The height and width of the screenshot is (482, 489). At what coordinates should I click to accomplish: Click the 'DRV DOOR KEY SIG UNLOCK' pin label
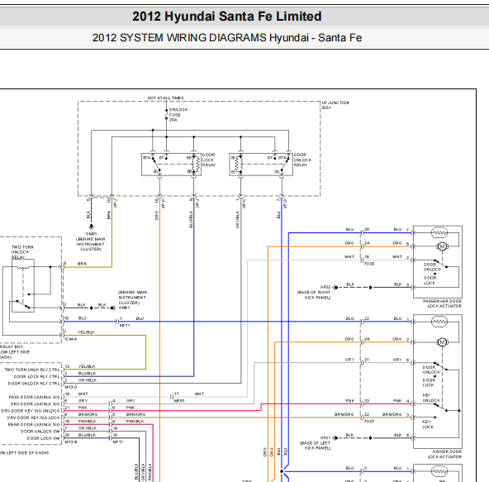(x=31, y=411)
